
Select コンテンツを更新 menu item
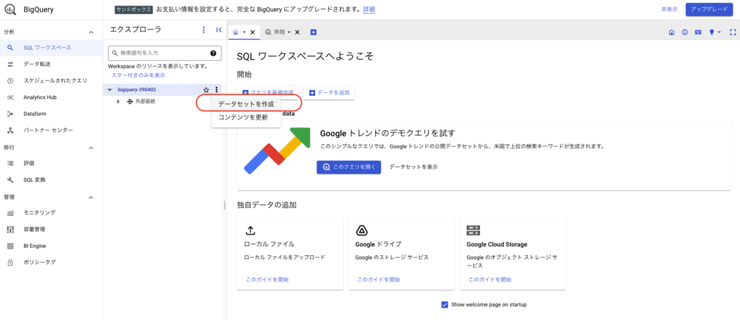246,117
